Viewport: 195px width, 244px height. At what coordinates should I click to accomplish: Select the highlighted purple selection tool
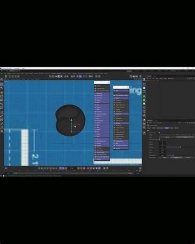(x=1, y=84)
